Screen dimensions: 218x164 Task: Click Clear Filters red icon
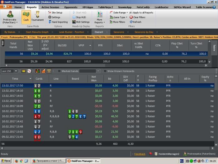click(131, 17)
